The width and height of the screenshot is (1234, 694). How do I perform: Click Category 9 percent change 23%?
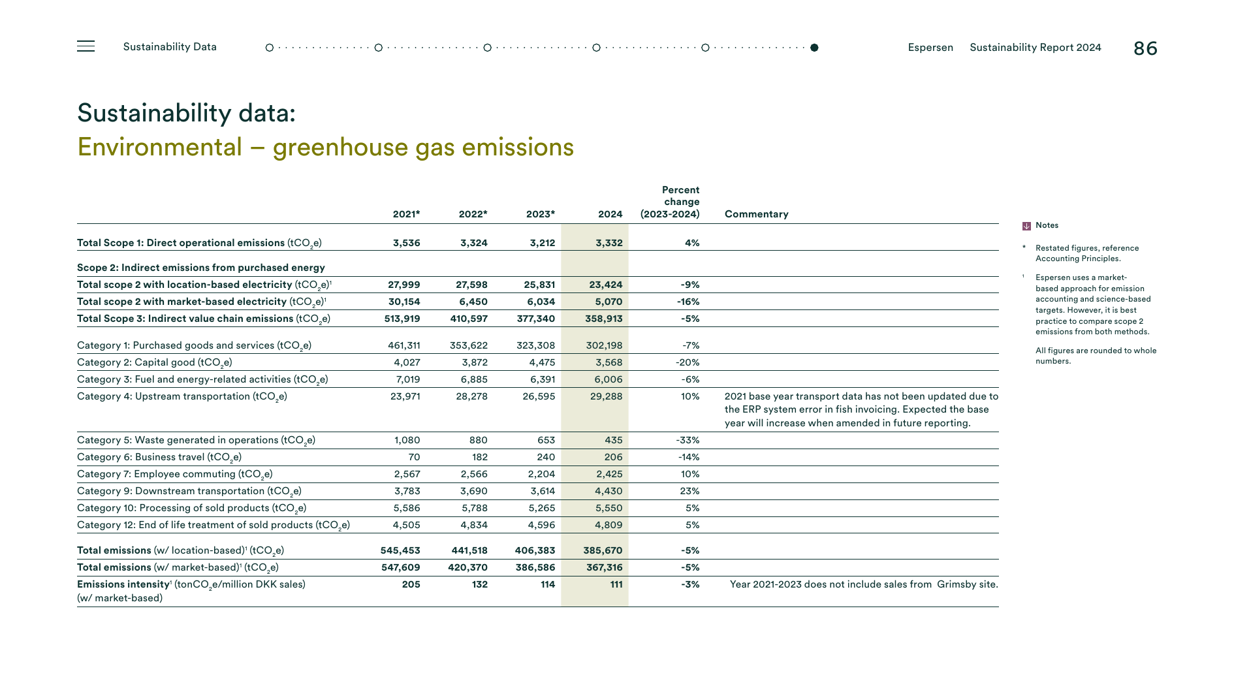click(x=689, y=491)
